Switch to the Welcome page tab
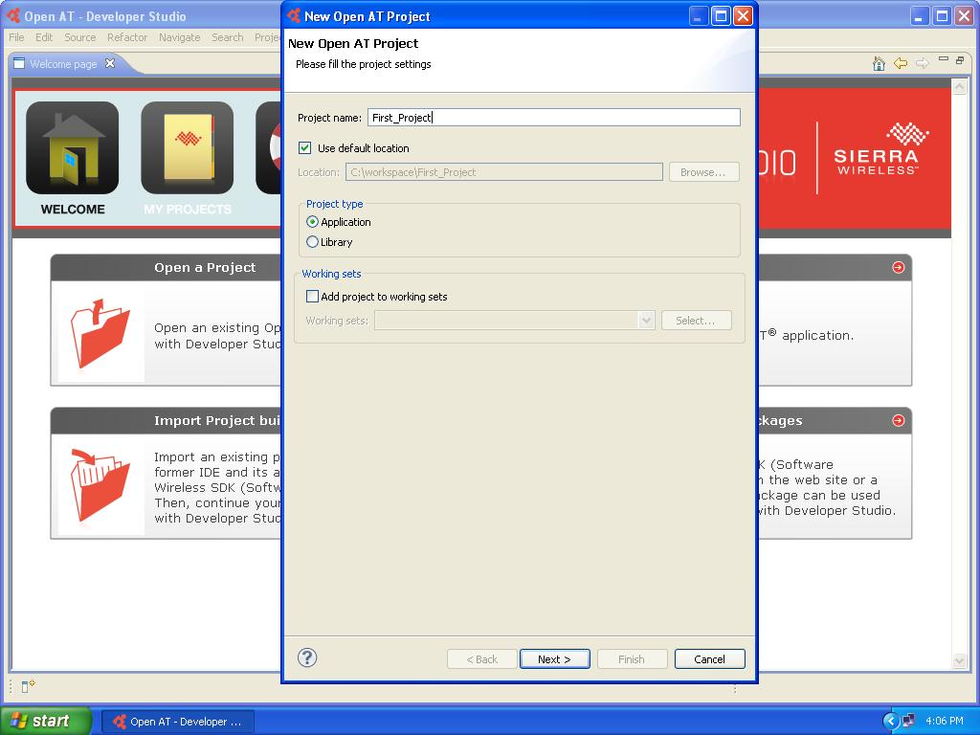Viewport: 980px width, 735px height. (x=63, y=64)
